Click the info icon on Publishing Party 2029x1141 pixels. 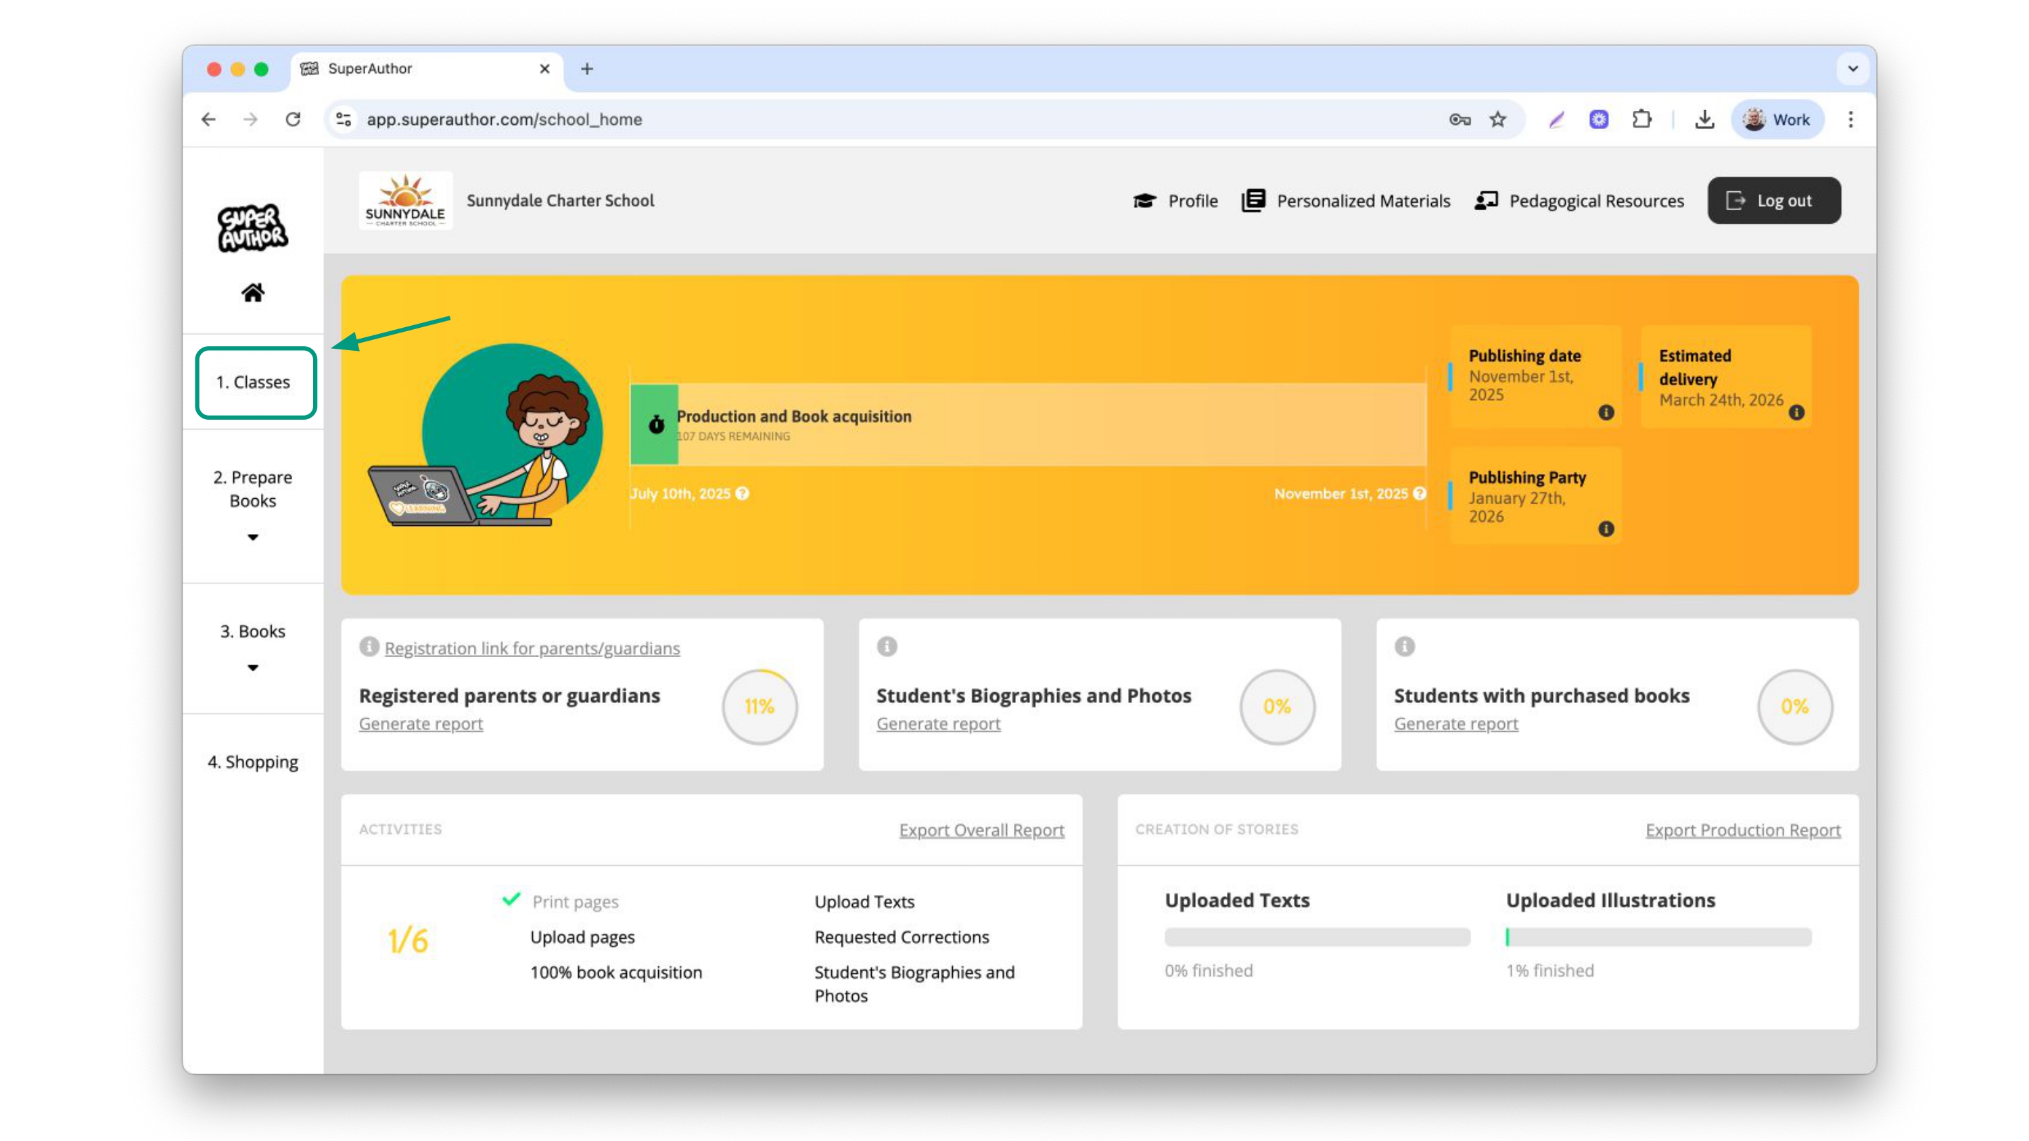1606,529
